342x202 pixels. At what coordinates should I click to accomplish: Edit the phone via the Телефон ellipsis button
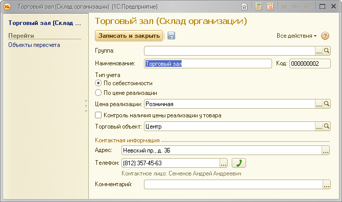pyautogui.click(x=224, y=163)
